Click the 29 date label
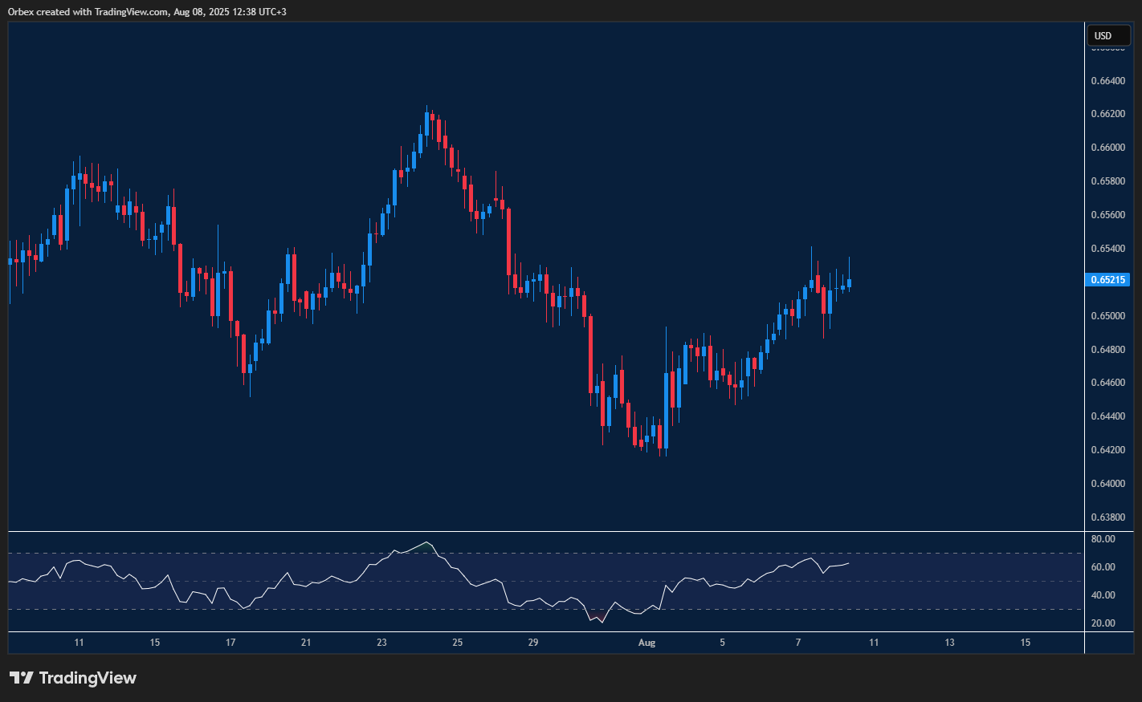Image resolution: width=1142 pixels, height=702 pixels. tap(532, 643)
